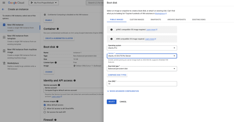
Task: Select Allow default access radio button
Action: click(x=45, y=105)
